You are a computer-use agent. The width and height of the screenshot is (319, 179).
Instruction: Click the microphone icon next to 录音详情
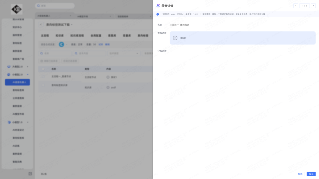tap(158, 6)
